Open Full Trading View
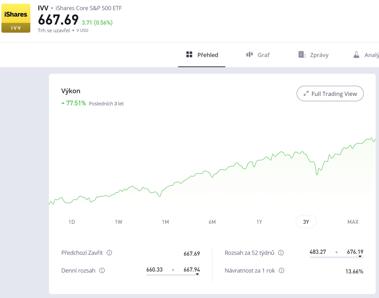The image size is (379, 298). pyautogui.click(x=330, y=93)
